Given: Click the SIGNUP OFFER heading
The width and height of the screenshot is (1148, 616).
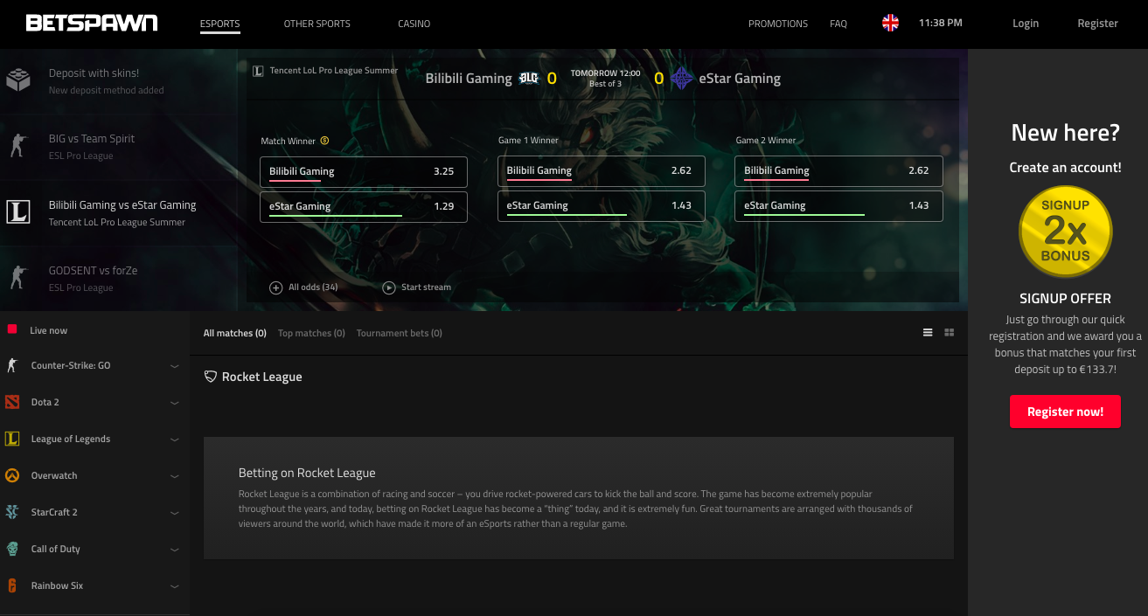Looking at the screenshot, I should 1065,298.
